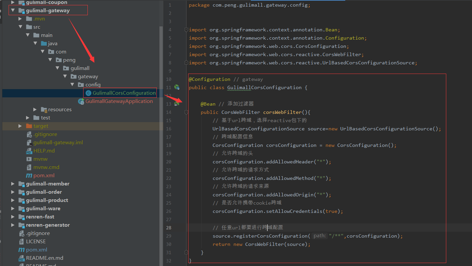Click the @Bean annotation on line 13
472x266 pixels.
tap(208, 104)
